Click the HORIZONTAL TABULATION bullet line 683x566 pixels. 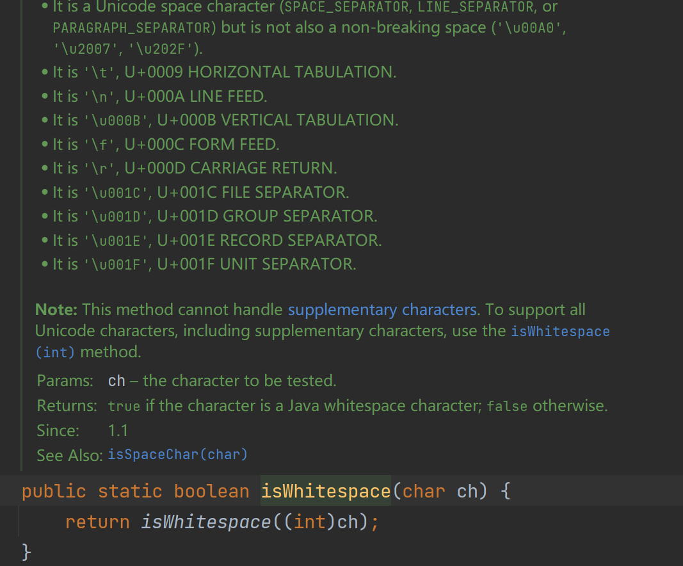(224, 72)
